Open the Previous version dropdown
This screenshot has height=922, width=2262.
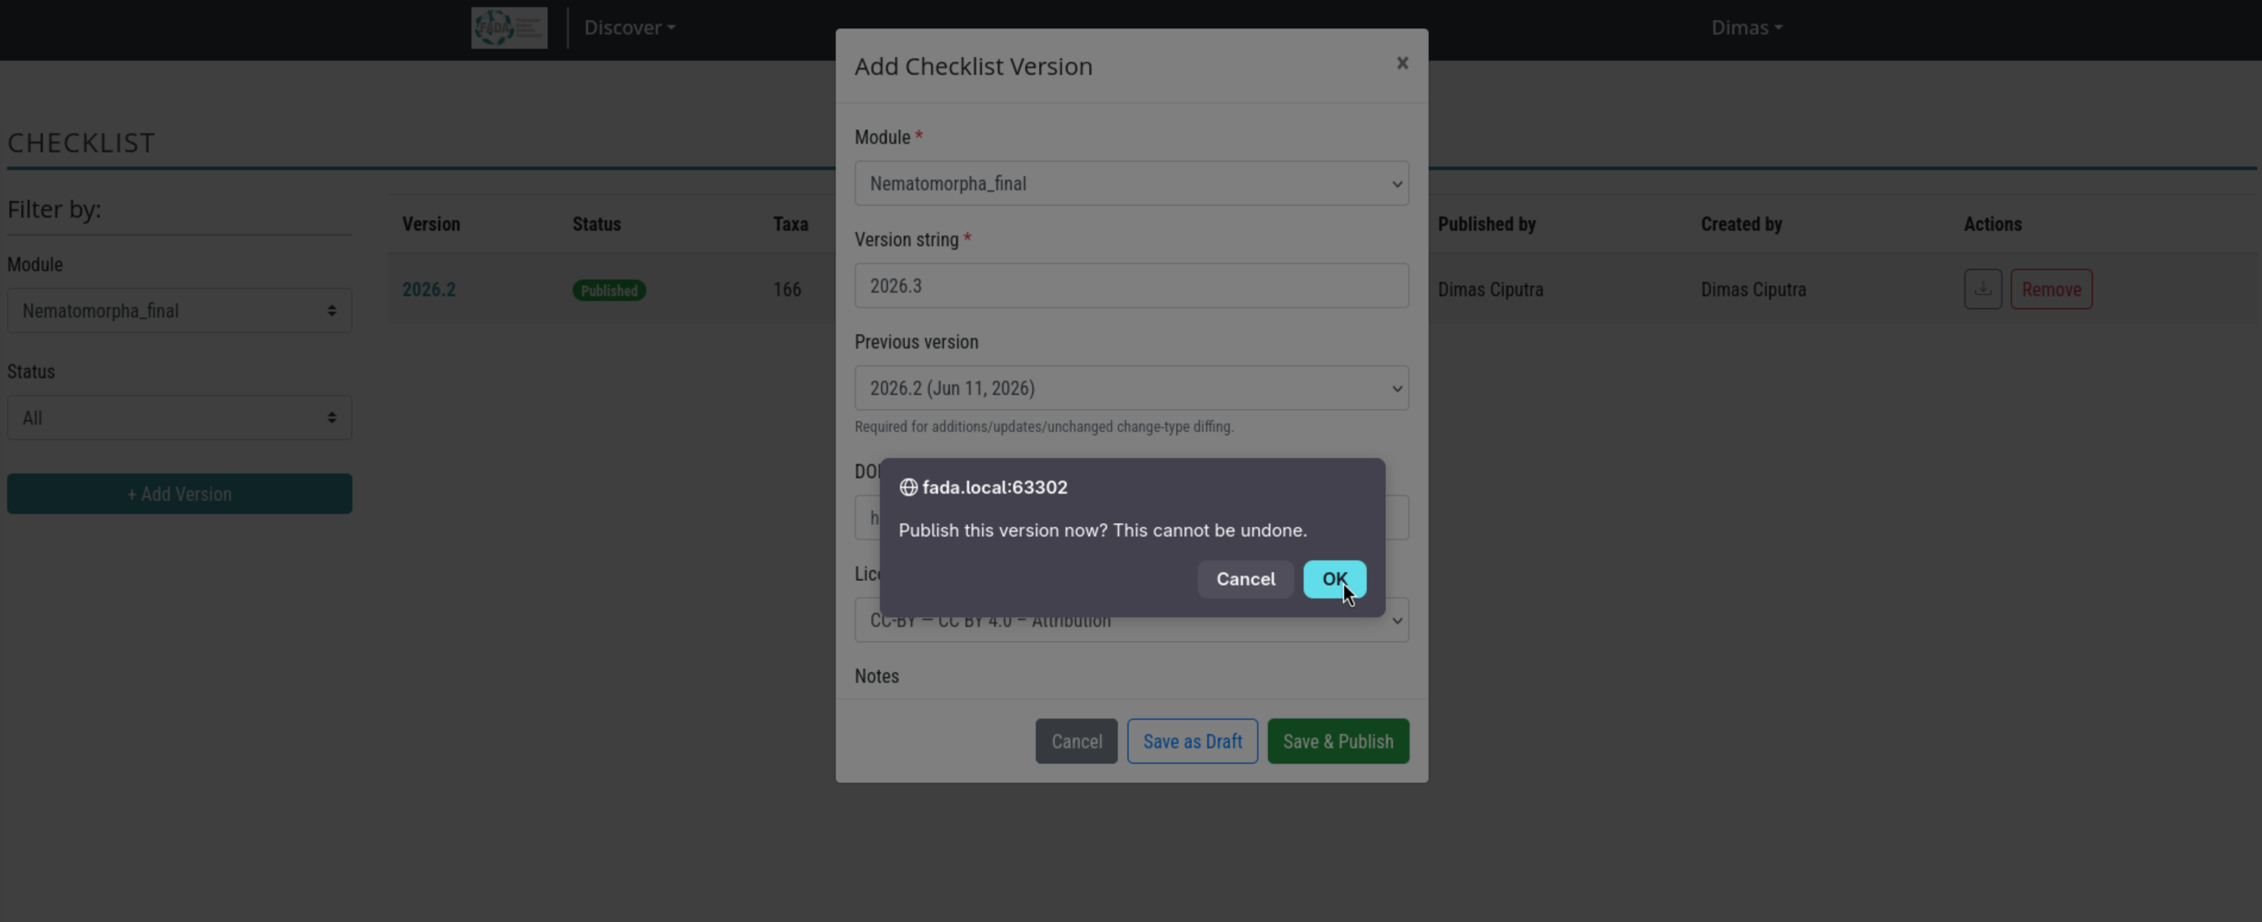[1132, 388]
